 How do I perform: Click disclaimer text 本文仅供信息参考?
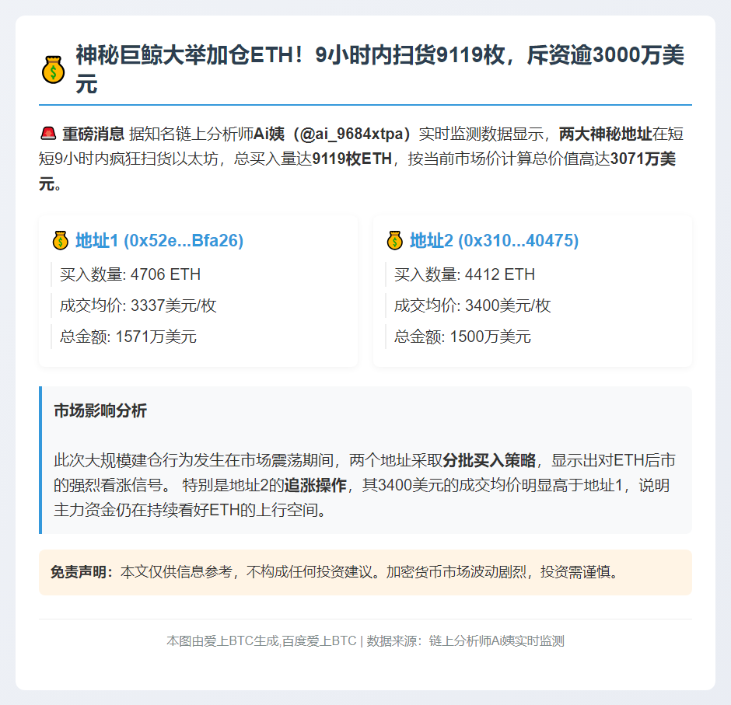tap(177, 572)
